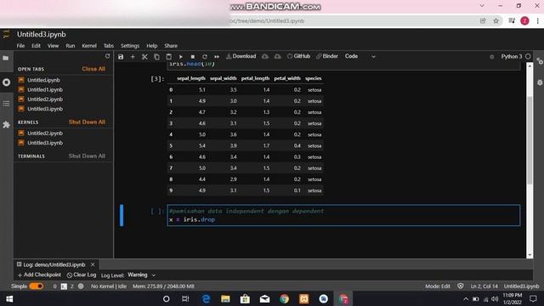Image resolution: width=544 pixels, height=306 pixels.
Task: Open the Log Level Warning dropdown
Action: pyautogui.click(x=142, y=275)
